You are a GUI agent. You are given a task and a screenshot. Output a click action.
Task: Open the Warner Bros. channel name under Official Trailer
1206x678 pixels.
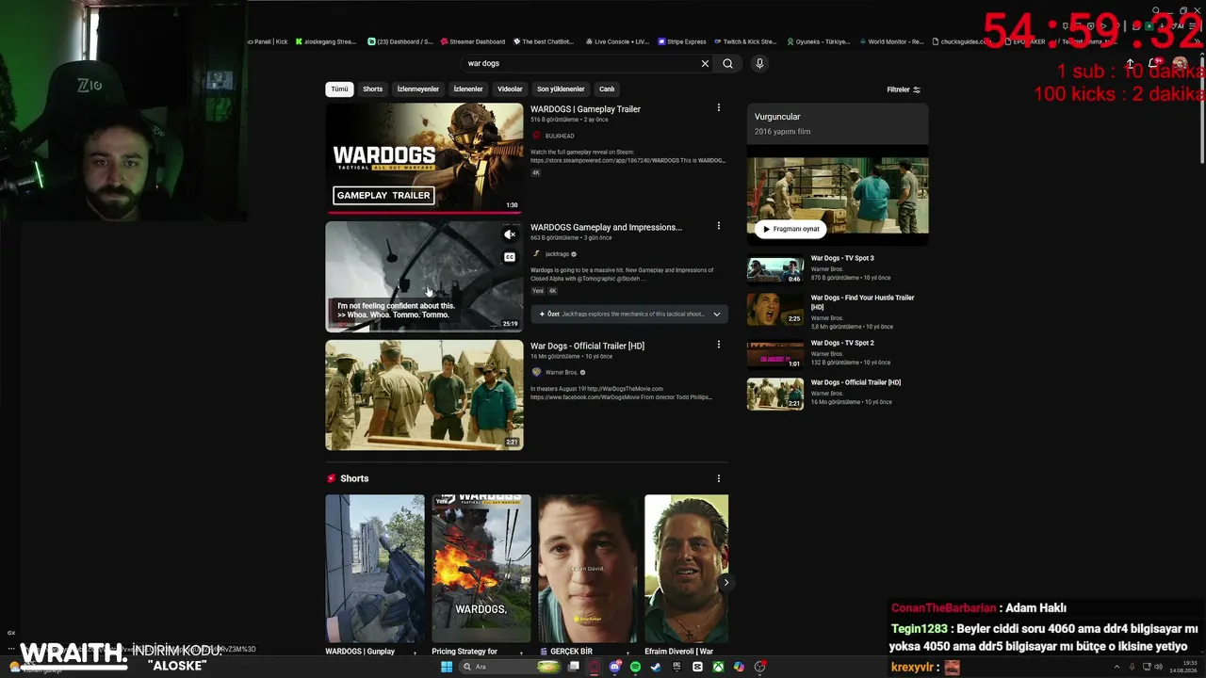click(x=562, y=372)
